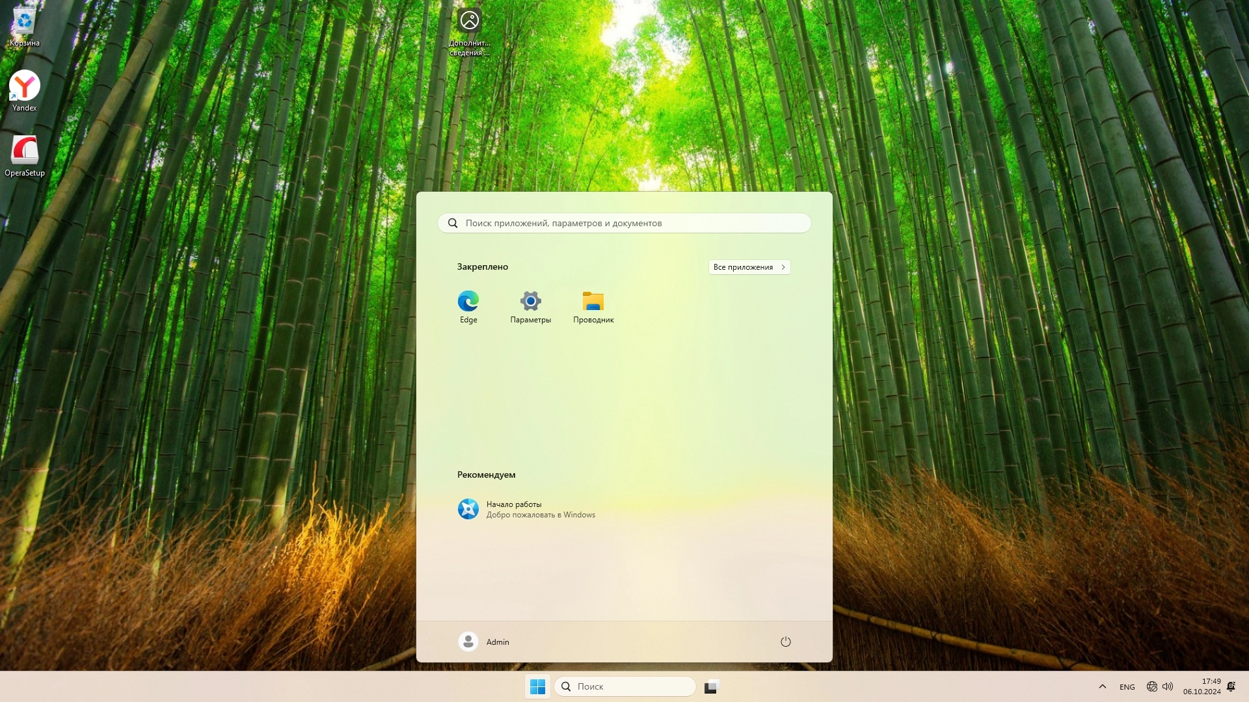Show hidden tray icons chevron
The height and width of the screenshot is (702, 1249).
1102,686
